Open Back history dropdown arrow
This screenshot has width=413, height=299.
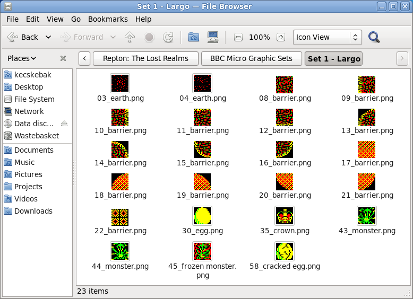click(x=48, y=37)
